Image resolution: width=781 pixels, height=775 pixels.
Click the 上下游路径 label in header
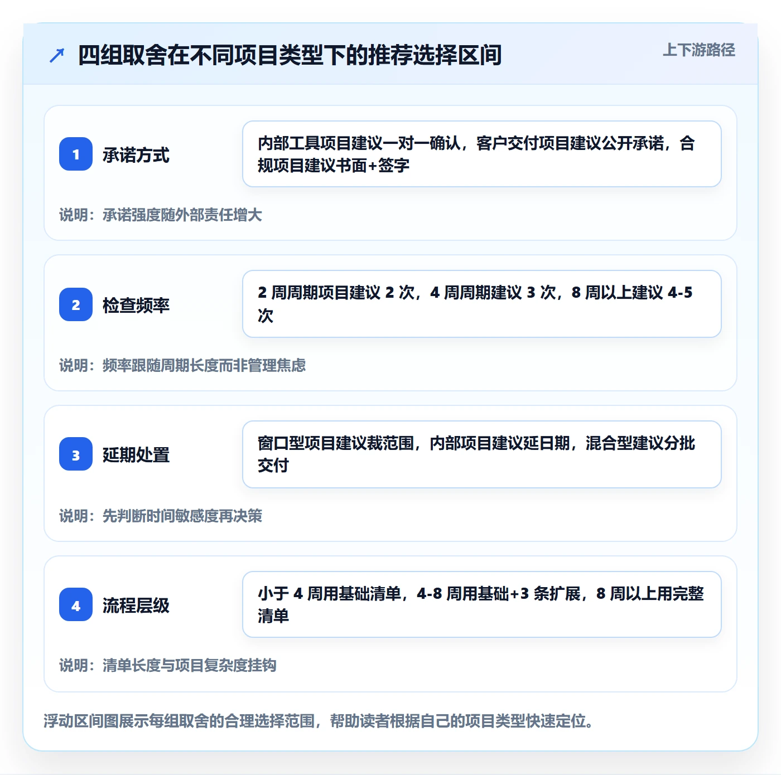[x=698, y=50]
